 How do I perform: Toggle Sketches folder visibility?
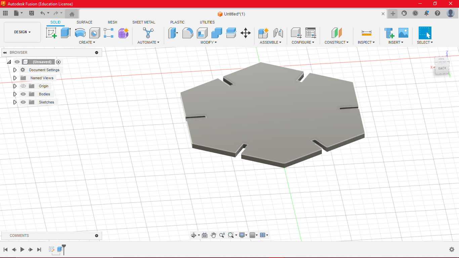[x=23, y=102]
